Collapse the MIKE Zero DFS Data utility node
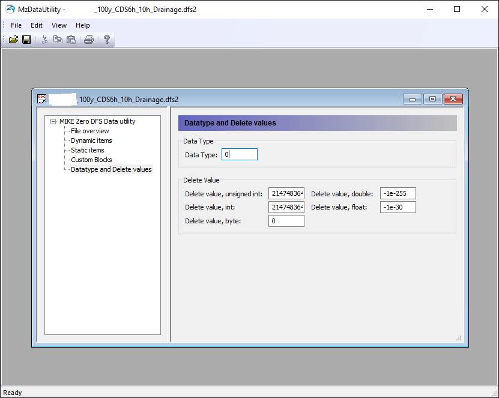This screenshot has height=398, width=499. 53,121
